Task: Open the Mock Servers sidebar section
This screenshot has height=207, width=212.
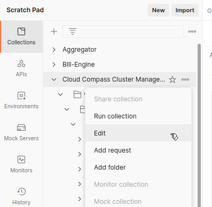Action: (x=21, y=132)
